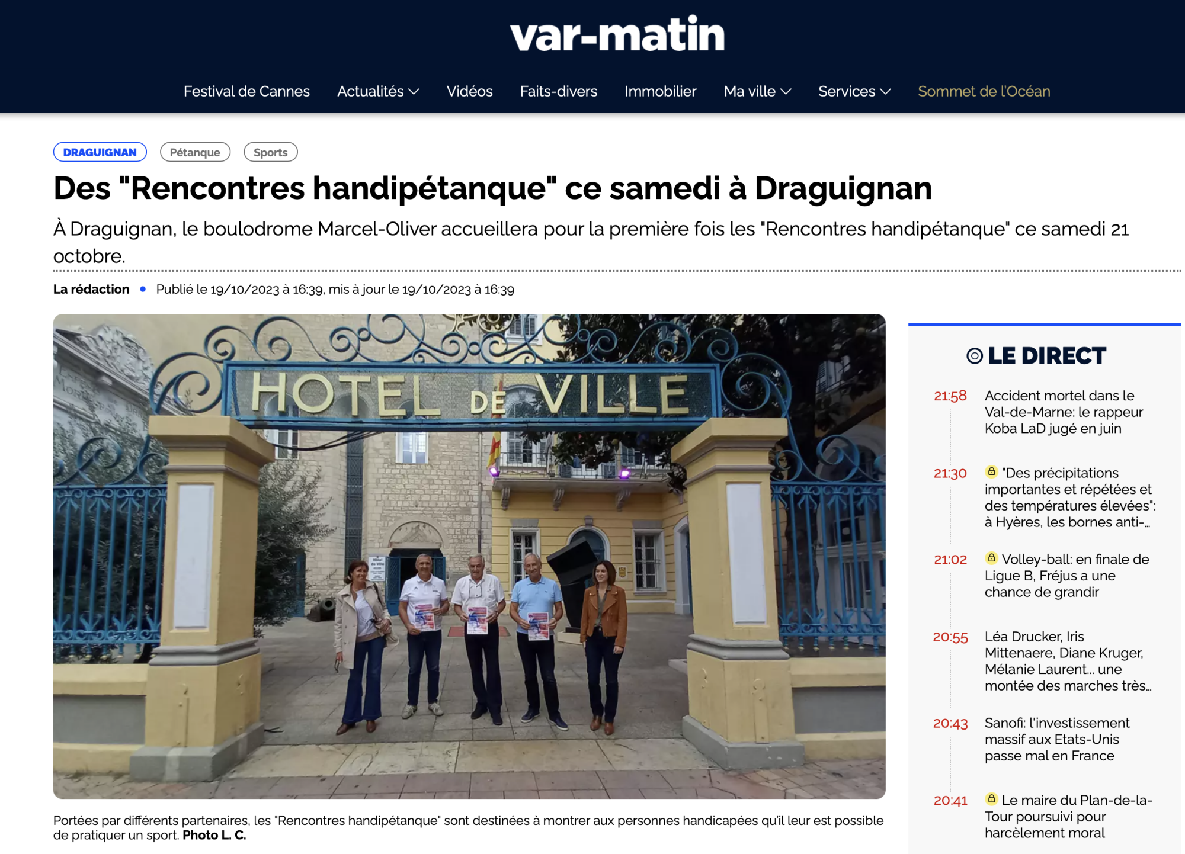Click the lock icon on the Hyères precipitation story
Image resolution: width=1185 pixels, height=854 pixels.
pyautogui.click(x=991, y=472)
